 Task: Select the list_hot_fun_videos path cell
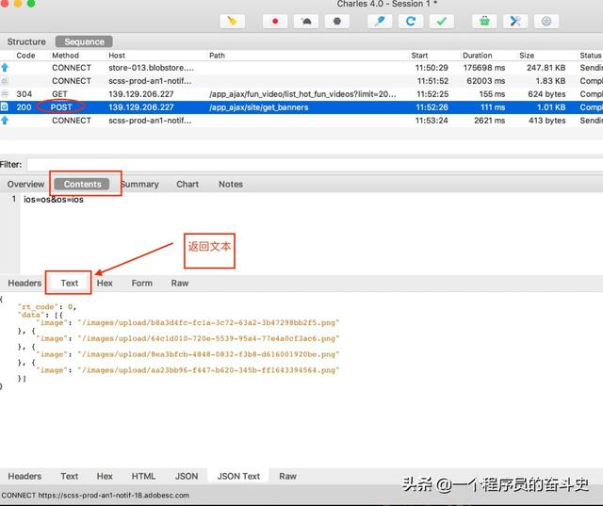(302, 94)
